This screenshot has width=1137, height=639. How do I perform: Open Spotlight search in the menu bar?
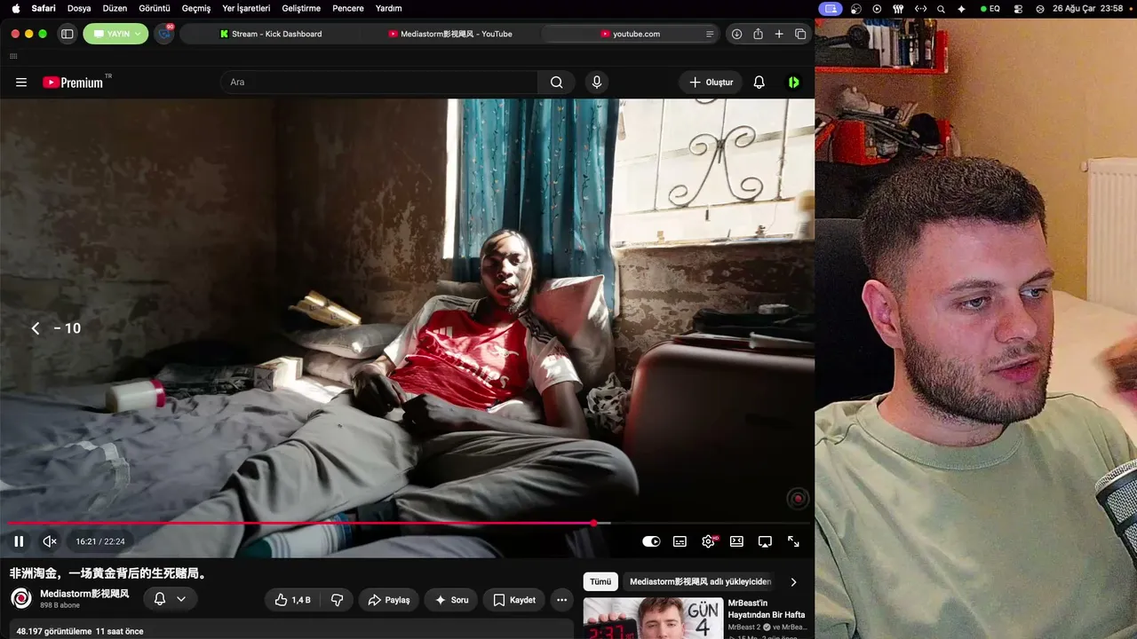pos(941,8)
